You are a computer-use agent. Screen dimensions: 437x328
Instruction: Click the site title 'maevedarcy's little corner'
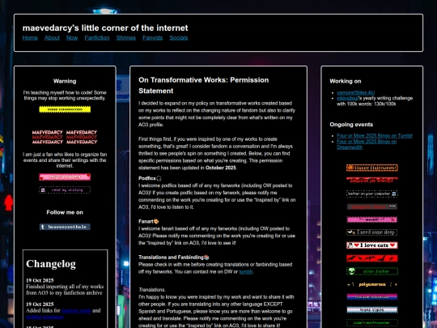[x=105, y=28]
